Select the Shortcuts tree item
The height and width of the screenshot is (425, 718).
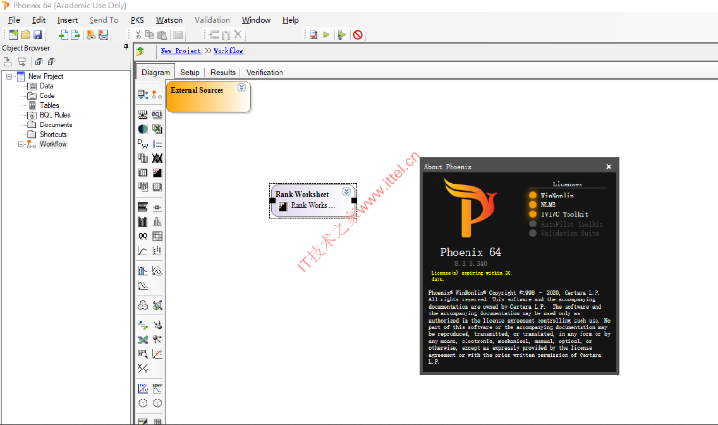53,135
